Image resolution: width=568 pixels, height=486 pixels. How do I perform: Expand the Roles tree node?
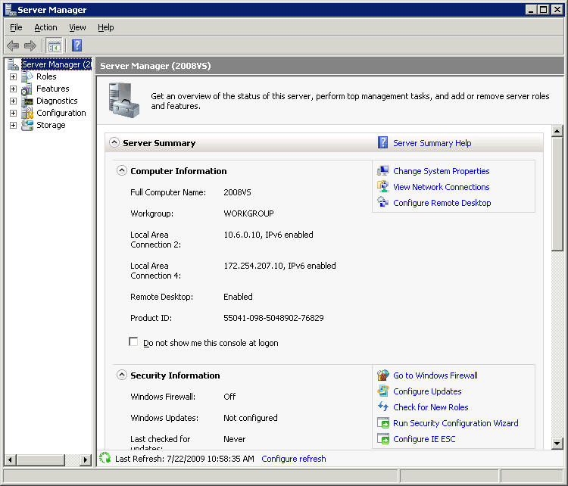coord(13,76)
